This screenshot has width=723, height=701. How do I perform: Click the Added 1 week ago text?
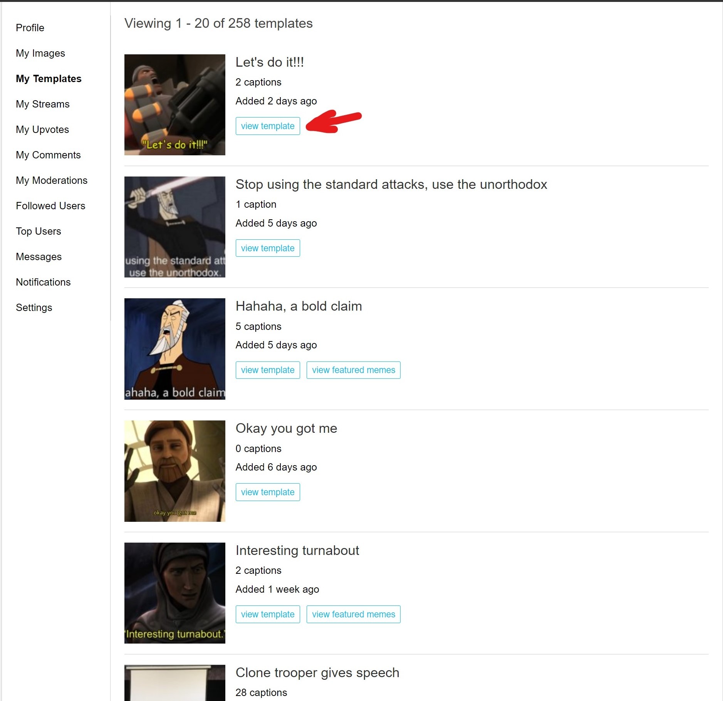click(277, 589)
